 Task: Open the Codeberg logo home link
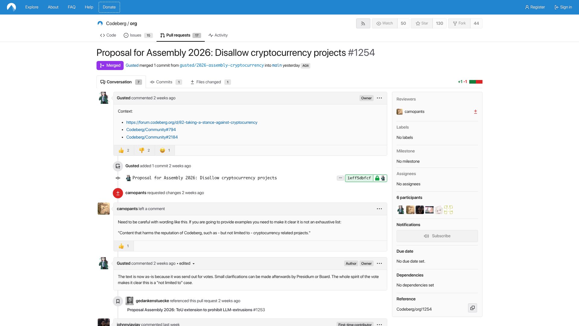tap(11, 7)
